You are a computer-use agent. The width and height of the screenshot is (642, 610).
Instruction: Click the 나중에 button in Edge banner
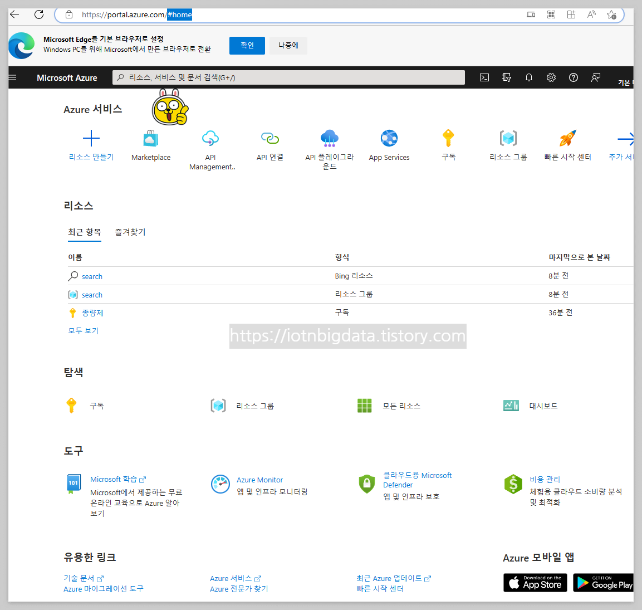(x=288, y=46)
